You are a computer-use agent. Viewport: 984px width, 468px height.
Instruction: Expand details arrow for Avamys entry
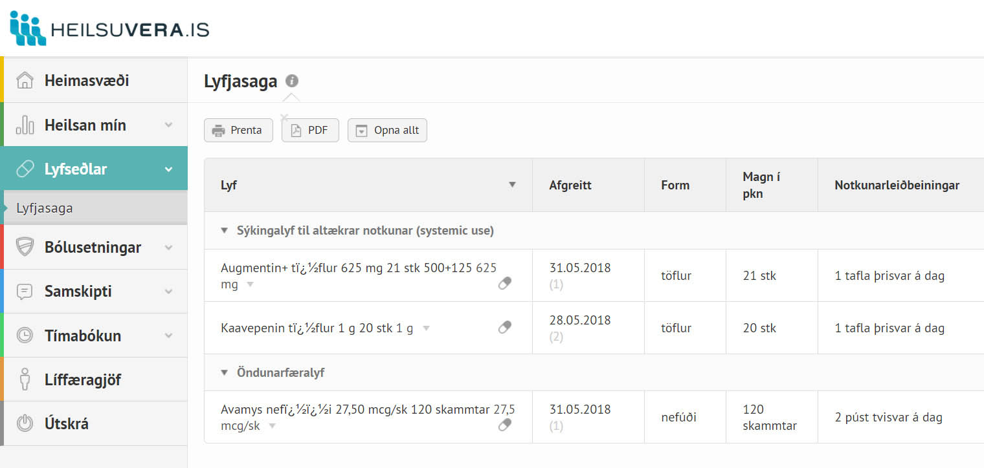pyautogui.click(x=272, y=426)
